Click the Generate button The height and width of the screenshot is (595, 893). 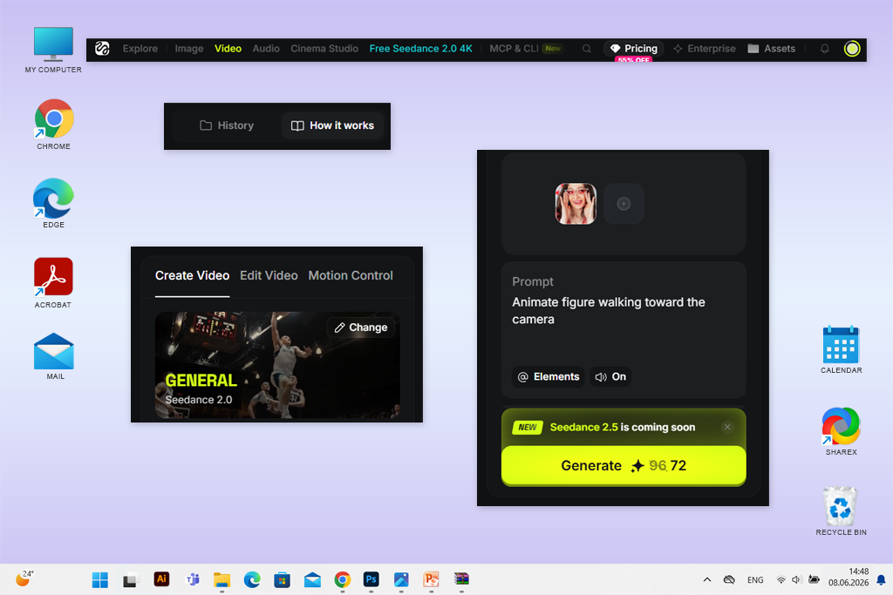pos(624,466)
